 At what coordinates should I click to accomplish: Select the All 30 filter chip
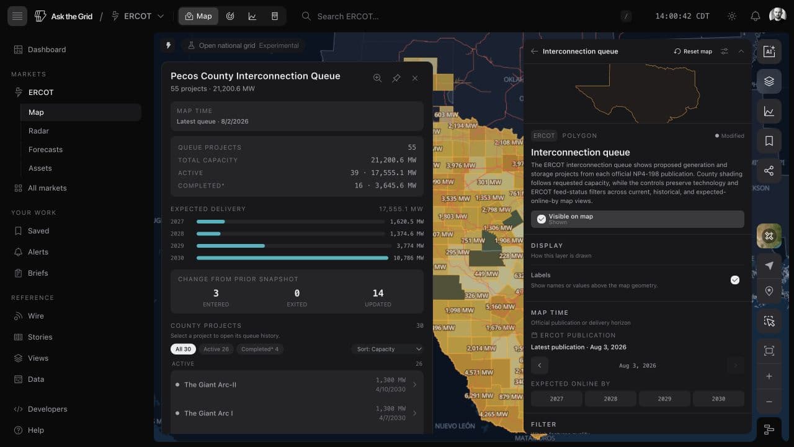(x=183, y=349)
